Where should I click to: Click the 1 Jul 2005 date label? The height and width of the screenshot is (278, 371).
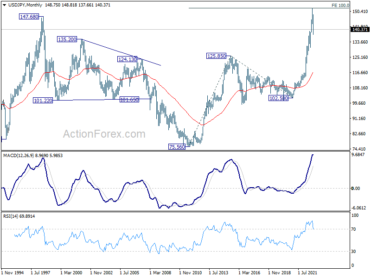[x=129, y=272]
